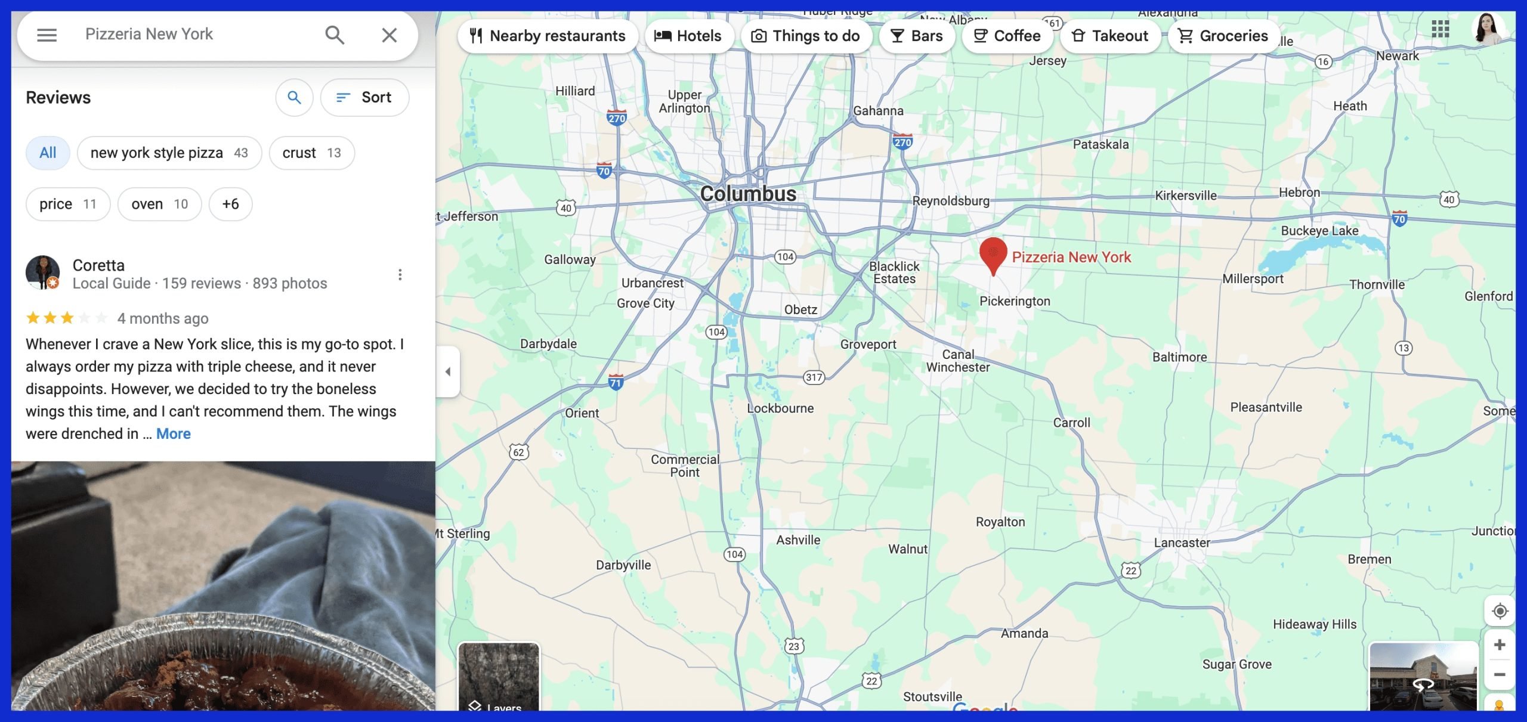This screenshot has height=722, width=1527.
Task: Search within reviews using magnifier button
Action: click(x=294, y=97)
